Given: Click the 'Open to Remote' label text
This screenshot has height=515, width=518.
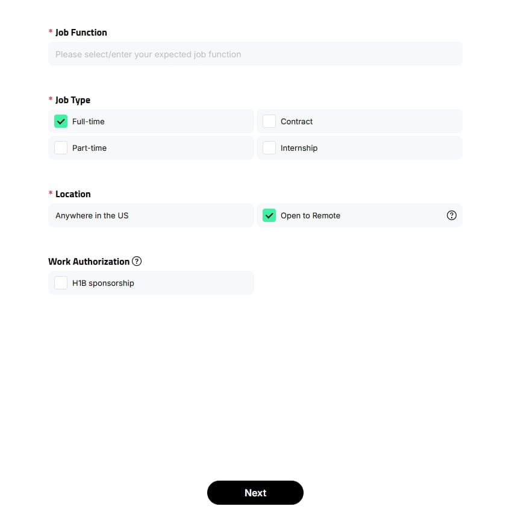Looking at the screenshot, I should [x=311, y=215].
